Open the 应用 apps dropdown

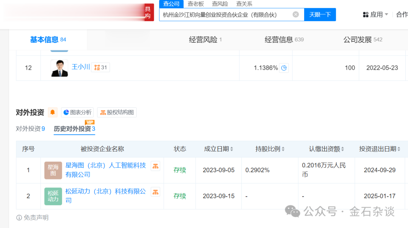376,15
